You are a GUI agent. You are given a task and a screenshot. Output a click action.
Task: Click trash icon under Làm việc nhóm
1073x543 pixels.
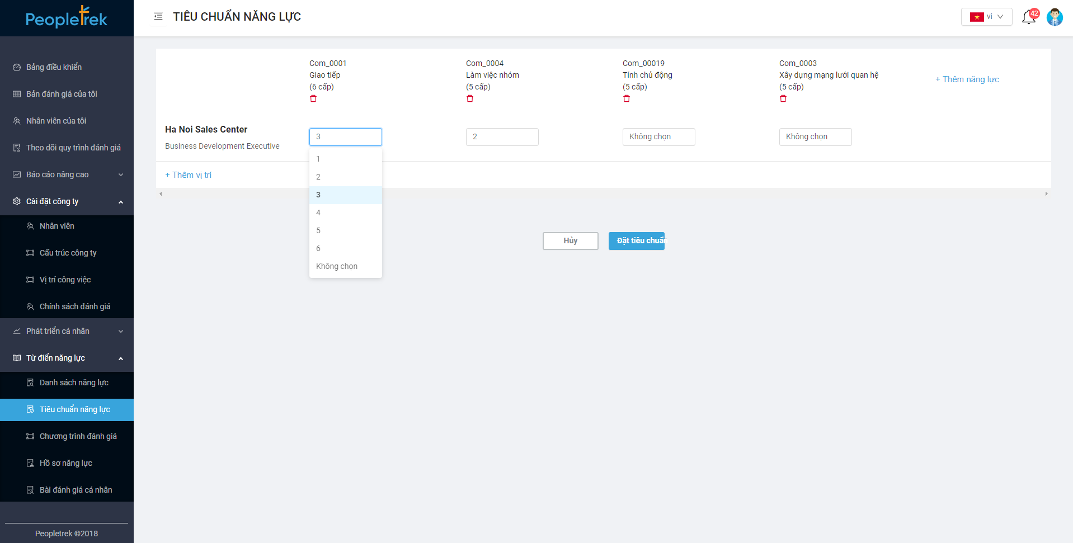point(470,98)
